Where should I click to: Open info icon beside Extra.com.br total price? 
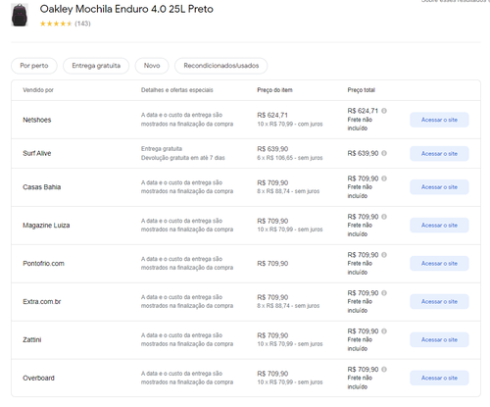pos(384,293)
